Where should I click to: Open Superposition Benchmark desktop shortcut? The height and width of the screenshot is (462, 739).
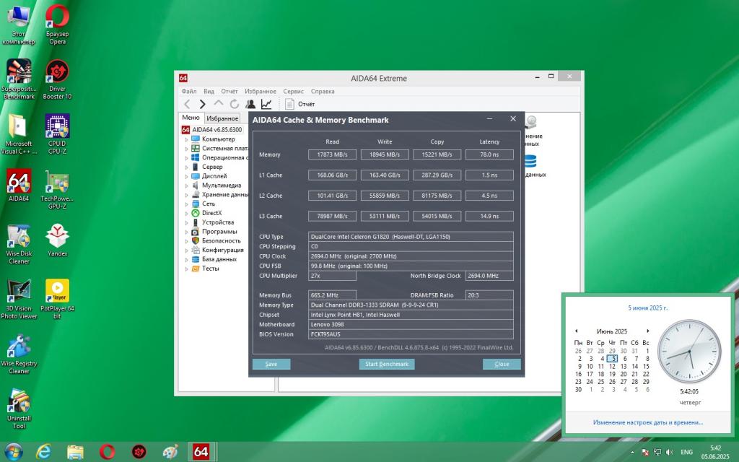click(18, 79)
